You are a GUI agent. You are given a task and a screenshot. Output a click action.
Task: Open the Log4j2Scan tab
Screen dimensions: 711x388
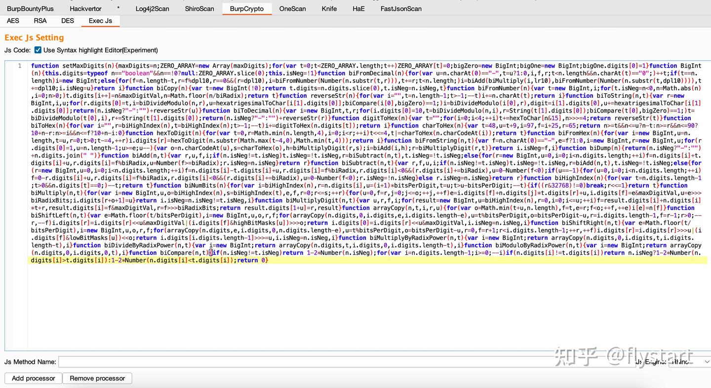pos(151,8)
